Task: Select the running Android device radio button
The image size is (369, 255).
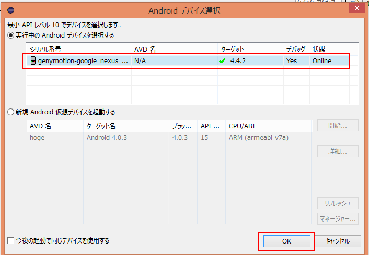Action: [10, 35]
